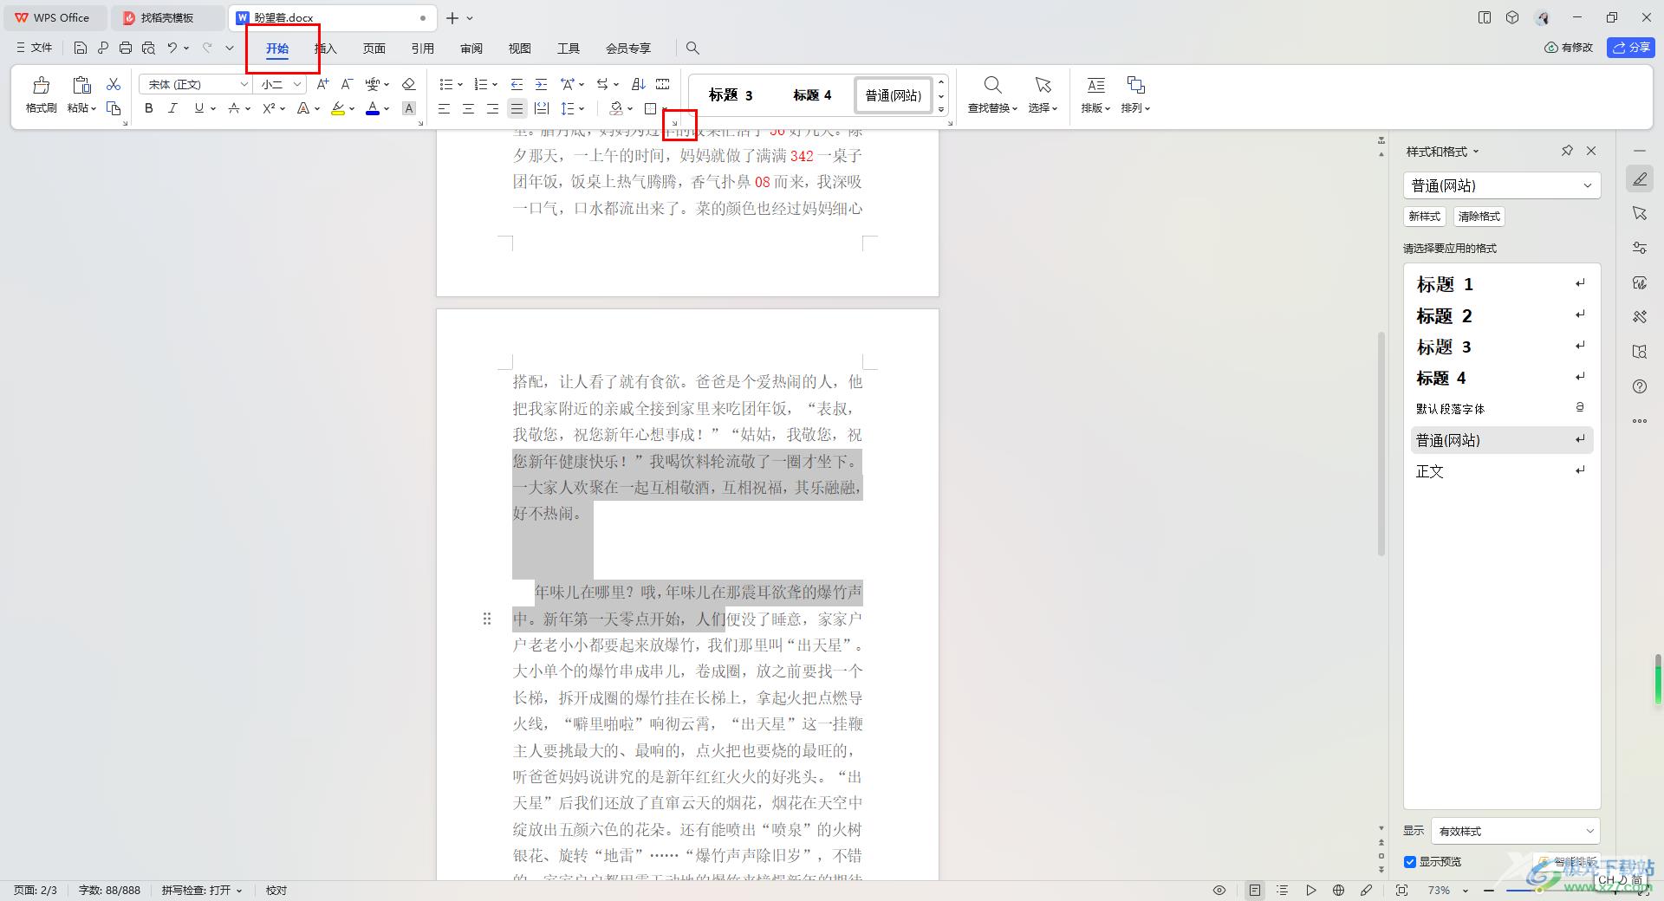Open the font name dropdown
The image size is (1664, 901).
coord(244,84)
